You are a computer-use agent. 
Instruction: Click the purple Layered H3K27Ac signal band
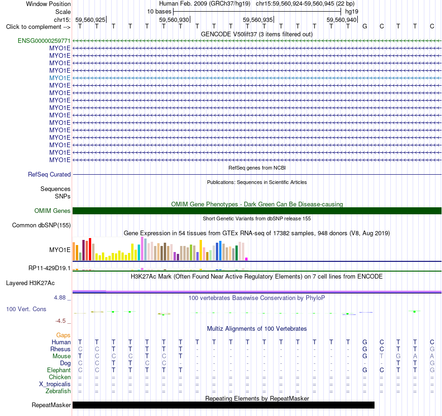[257, 292]
